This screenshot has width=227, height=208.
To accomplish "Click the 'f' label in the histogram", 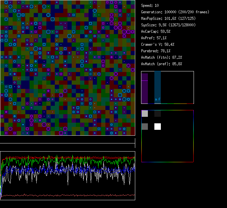I will (159, 100).
